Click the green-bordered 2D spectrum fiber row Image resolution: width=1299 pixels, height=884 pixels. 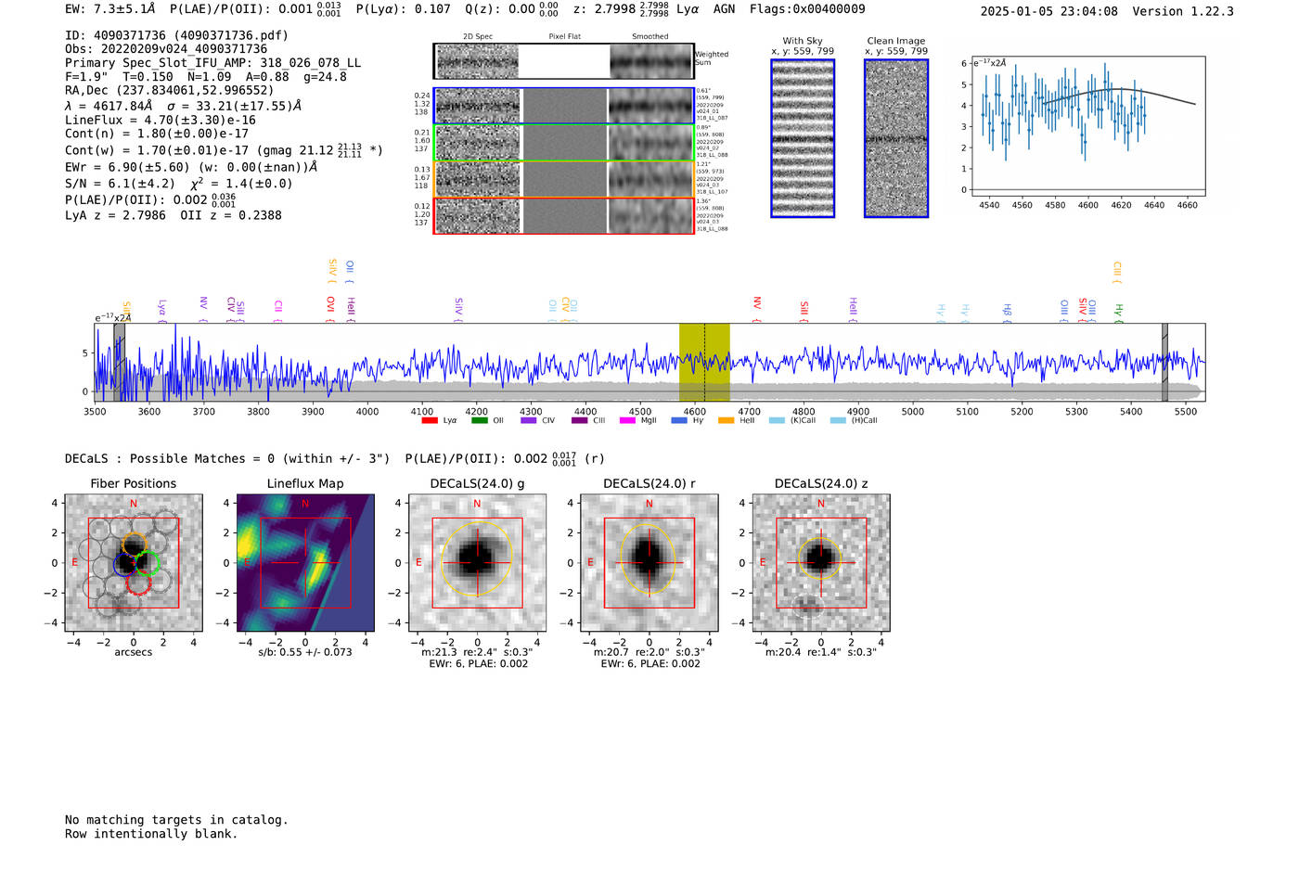[563, 143]
